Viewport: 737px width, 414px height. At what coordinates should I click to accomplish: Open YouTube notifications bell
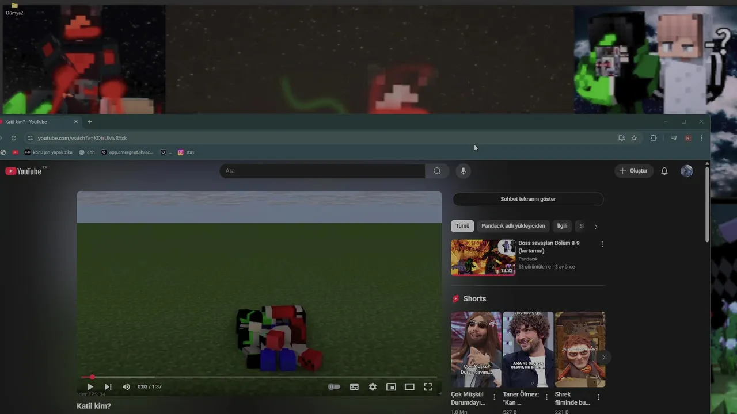(x=664, y=171)
